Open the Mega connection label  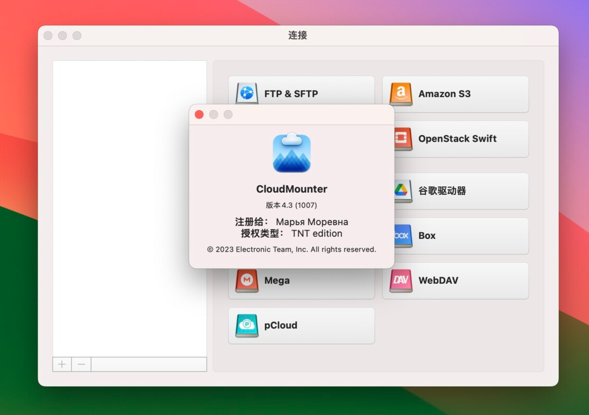[x=277, y=280]
